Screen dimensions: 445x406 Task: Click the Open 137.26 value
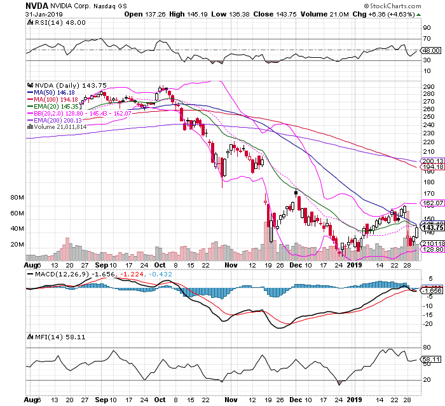click(145, 14)
